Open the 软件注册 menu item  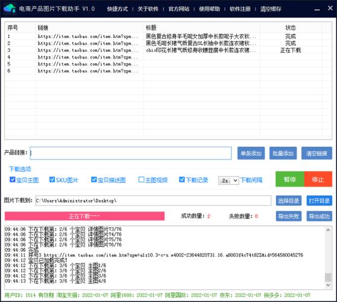[240, 9]
